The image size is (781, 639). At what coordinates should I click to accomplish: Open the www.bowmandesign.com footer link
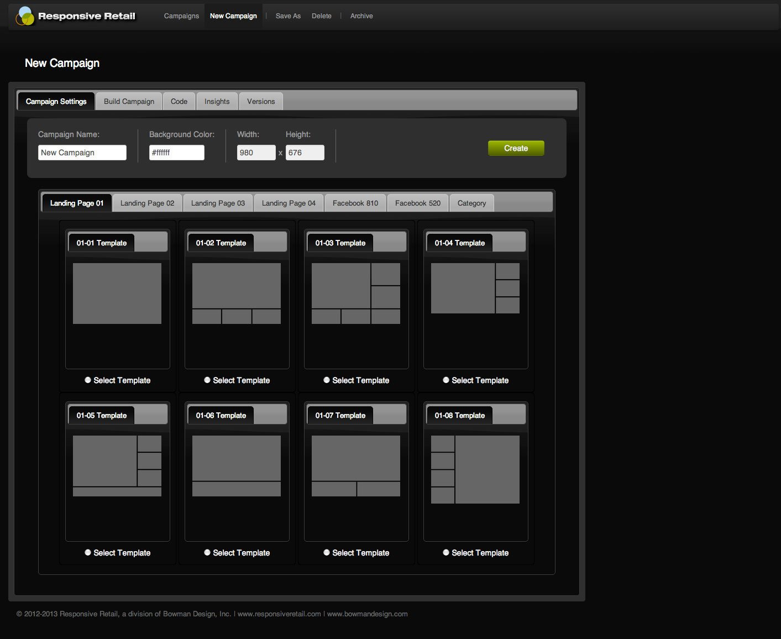(368, 614)
